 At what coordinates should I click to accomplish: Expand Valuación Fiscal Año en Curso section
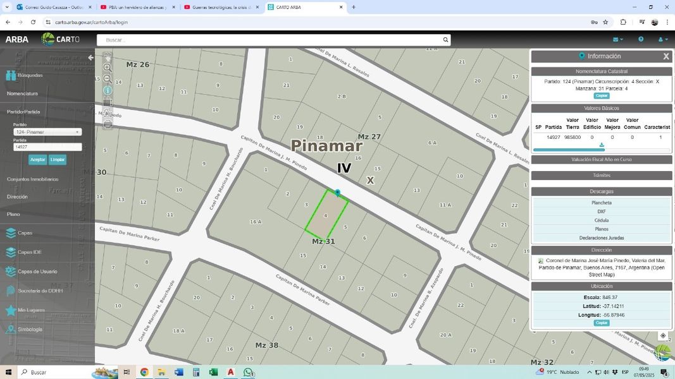(x=602, y=159)
